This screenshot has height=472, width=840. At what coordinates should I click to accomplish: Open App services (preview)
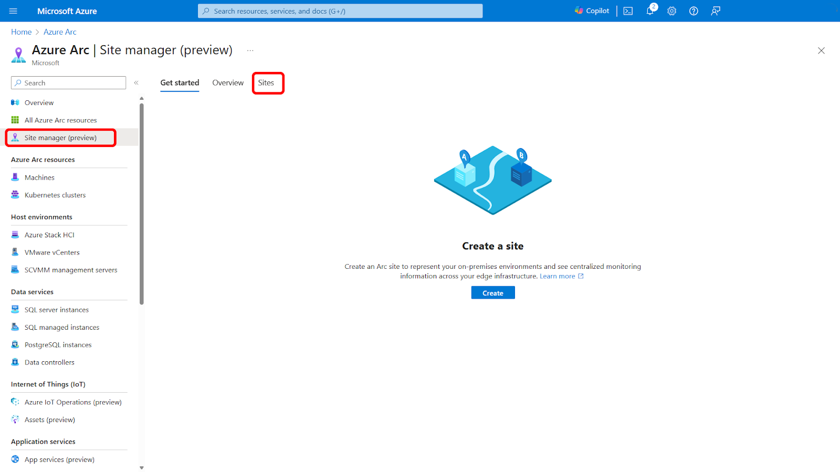coord(60,460)
